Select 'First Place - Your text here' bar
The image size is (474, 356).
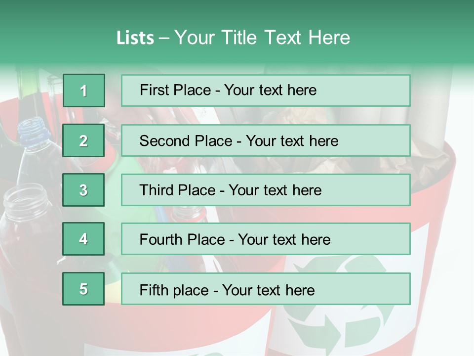point(266,90)
